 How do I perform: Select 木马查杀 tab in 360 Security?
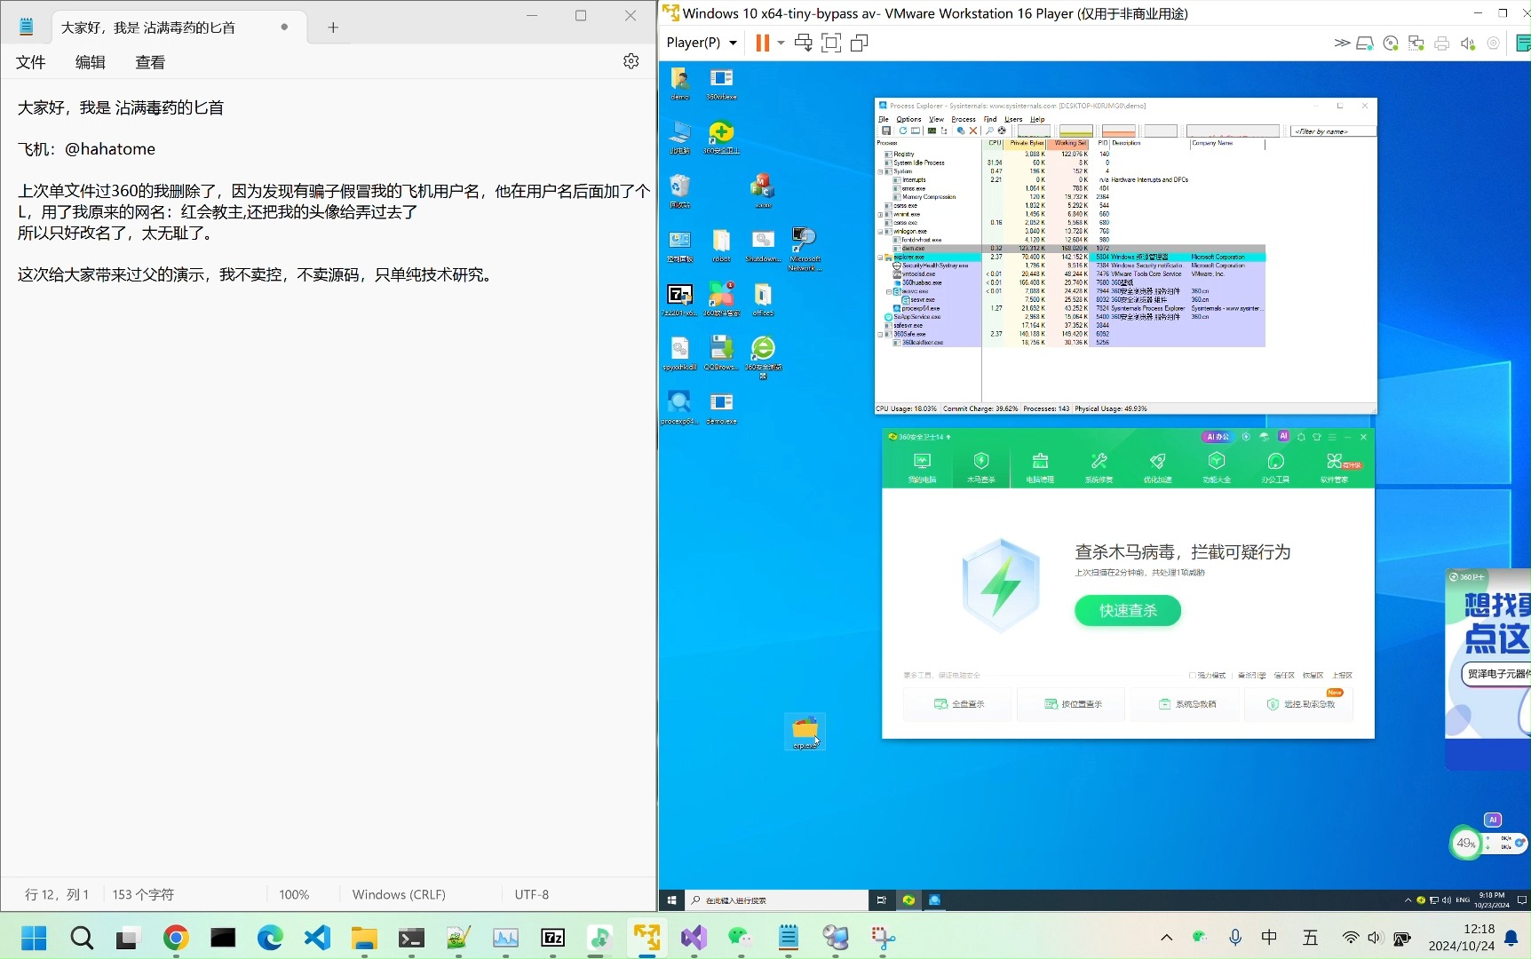point(981,466)
